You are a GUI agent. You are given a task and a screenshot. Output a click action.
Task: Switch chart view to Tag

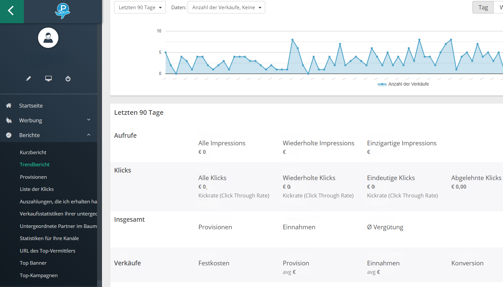click(483, 7)
